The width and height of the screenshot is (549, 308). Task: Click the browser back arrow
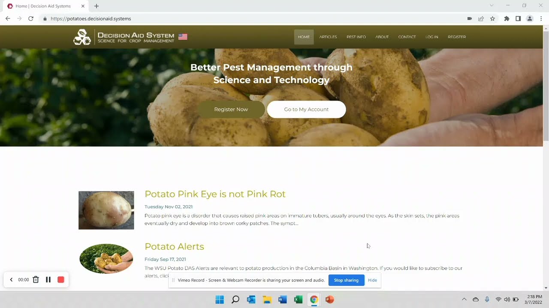8,18
